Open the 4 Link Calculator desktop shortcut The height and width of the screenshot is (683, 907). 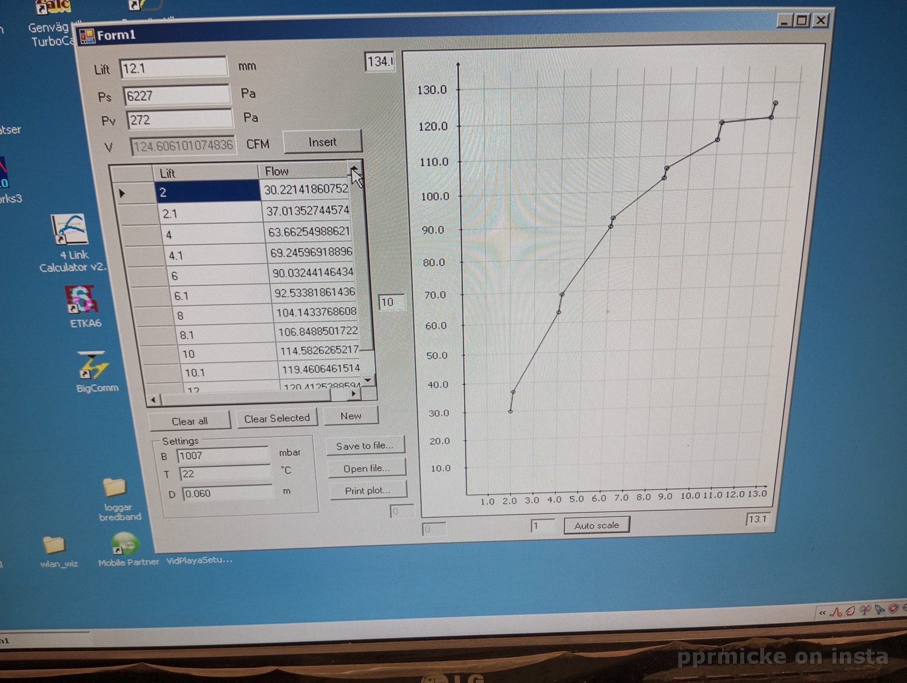pyautogui.click(x=70, y=231)
